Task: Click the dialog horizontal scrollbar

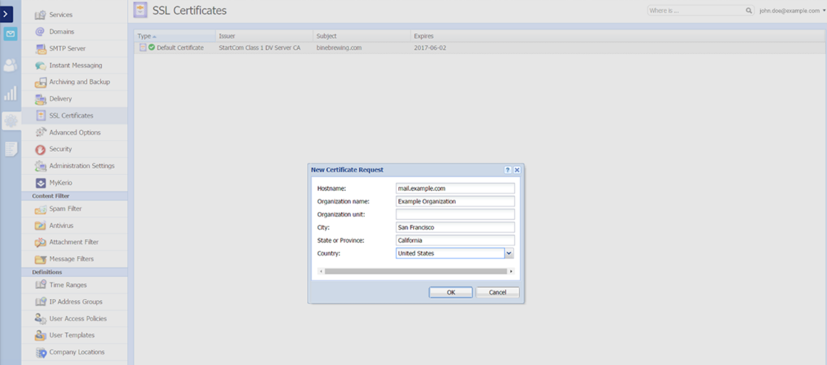Action: [415, 271]
